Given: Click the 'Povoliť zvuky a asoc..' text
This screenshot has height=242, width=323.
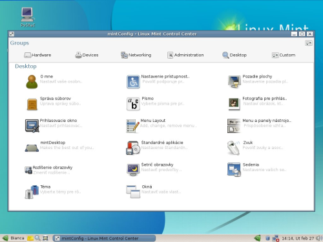Looking at the screenshot, I should coord(263,148).
